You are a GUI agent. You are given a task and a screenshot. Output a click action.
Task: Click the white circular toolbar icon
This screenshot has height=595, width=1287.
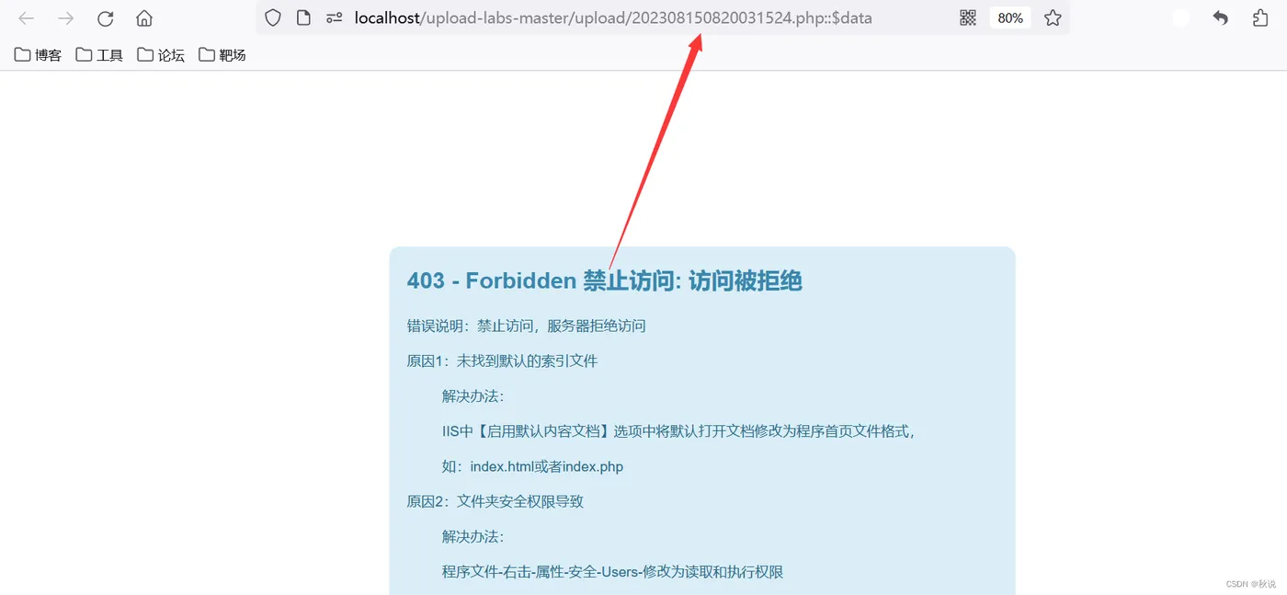[x=1181, y=17]
